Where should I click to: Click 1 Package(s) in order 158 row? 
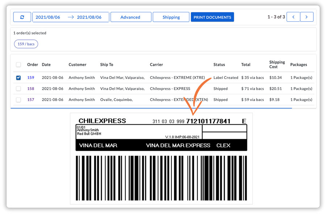click(x=301, y=88)
